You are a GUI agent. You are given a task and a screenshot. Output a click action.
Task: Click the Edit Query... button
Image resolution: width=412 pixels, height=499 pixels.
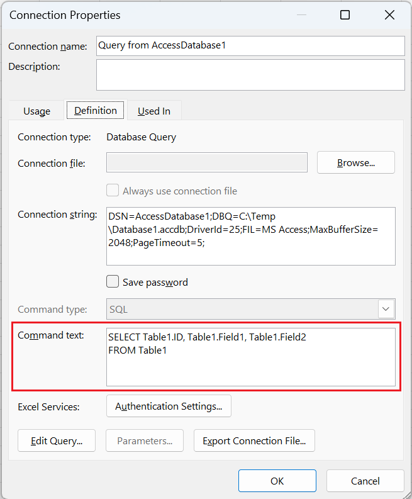pyautogui.click(x=57, y=440)
